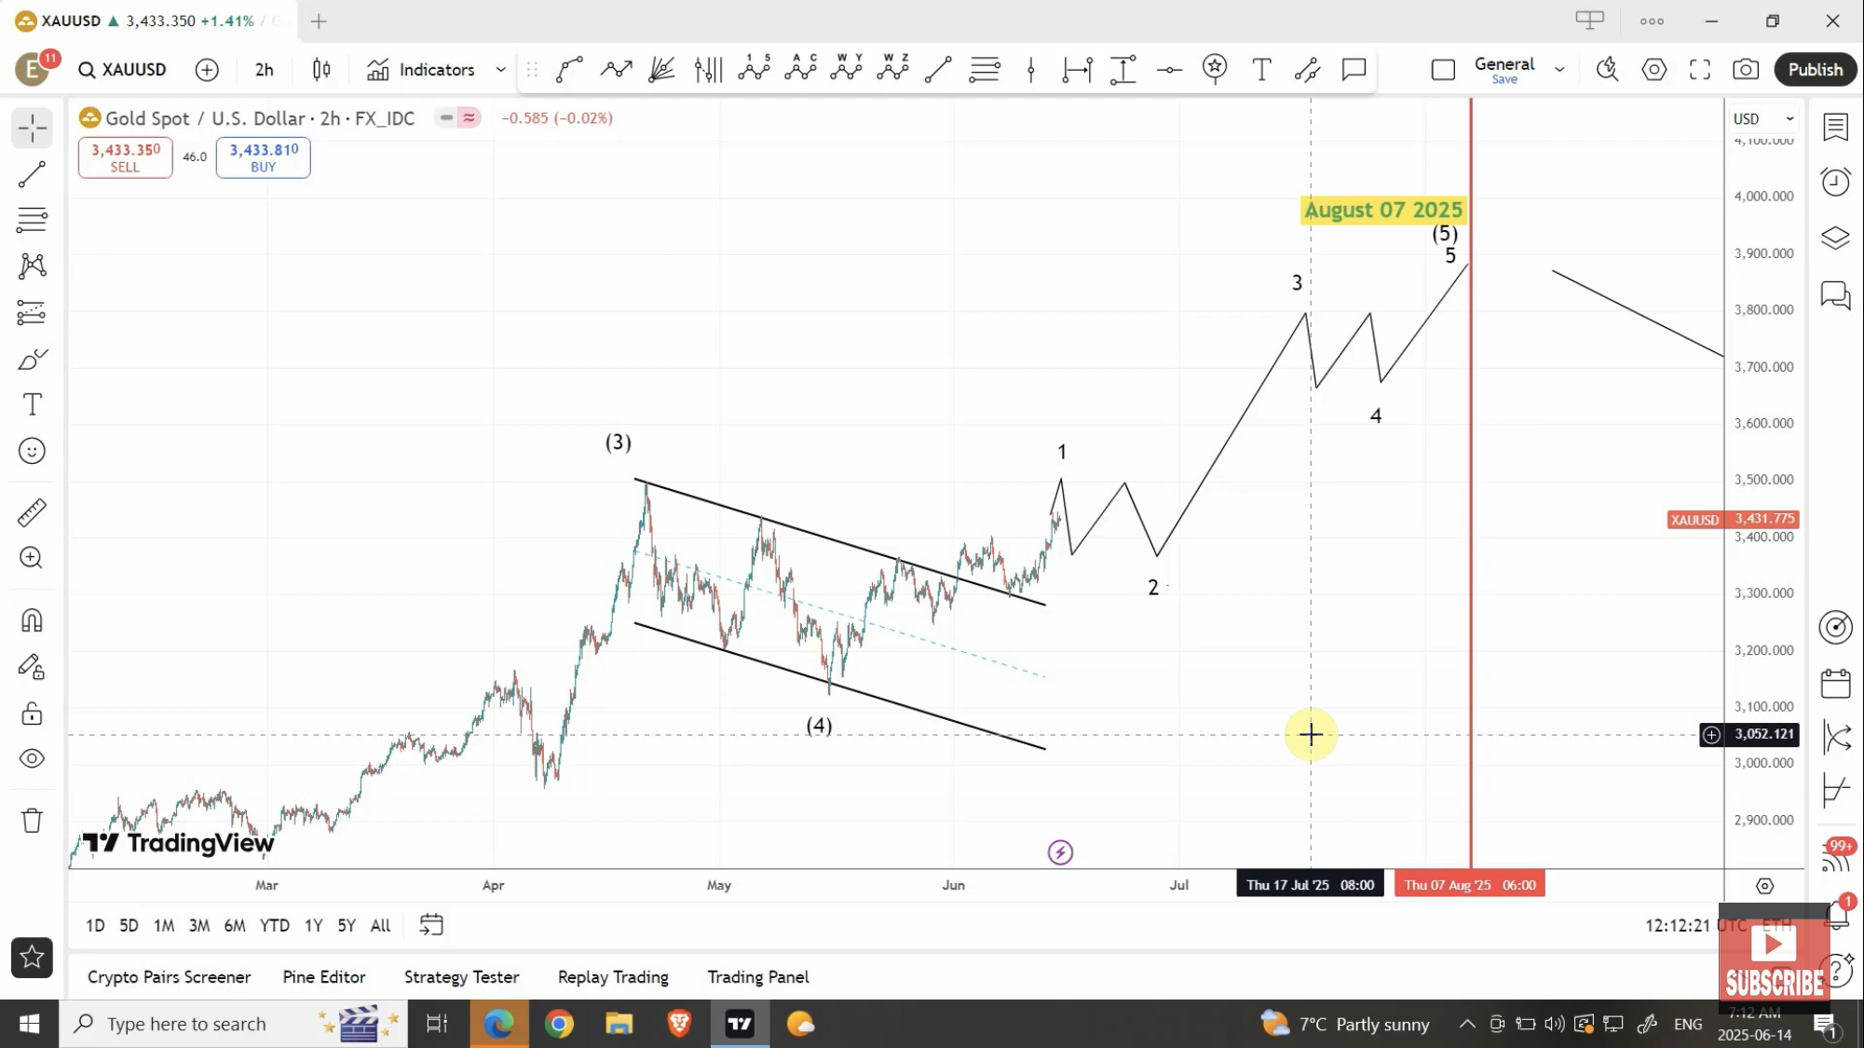Select the zoom in tool
Screen dimensions: 1864x1048
32,558
